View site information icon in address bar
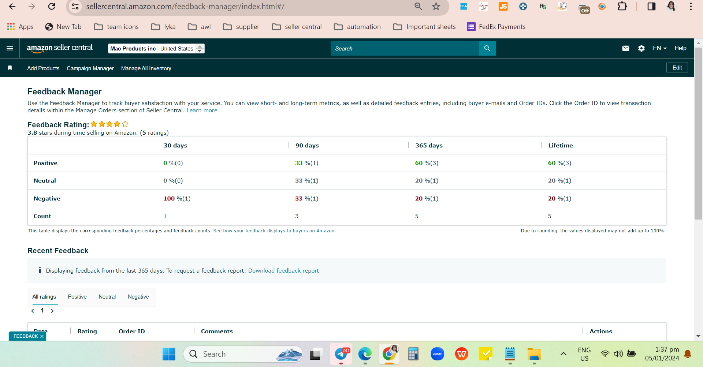The height and width of the screenshot is (367, 703). click(x=75, y=7)
